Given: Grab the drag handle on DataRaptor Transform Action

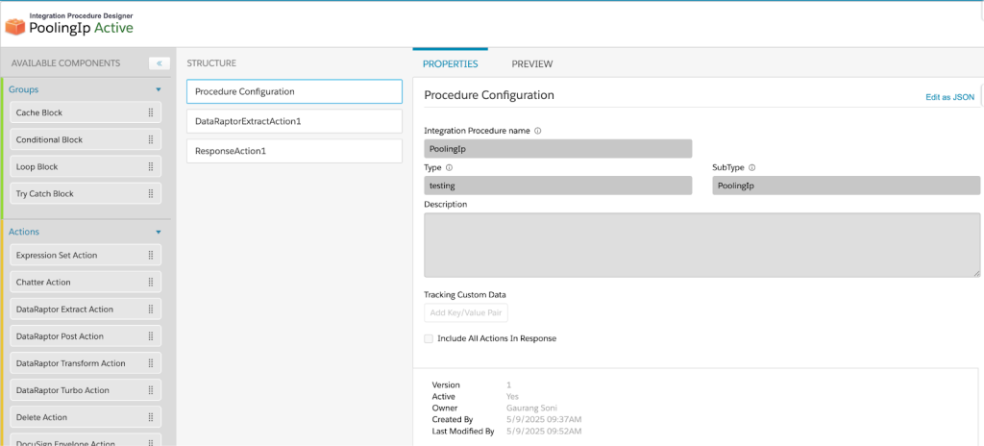Looking at the screenshot, I should pos(151,363).
